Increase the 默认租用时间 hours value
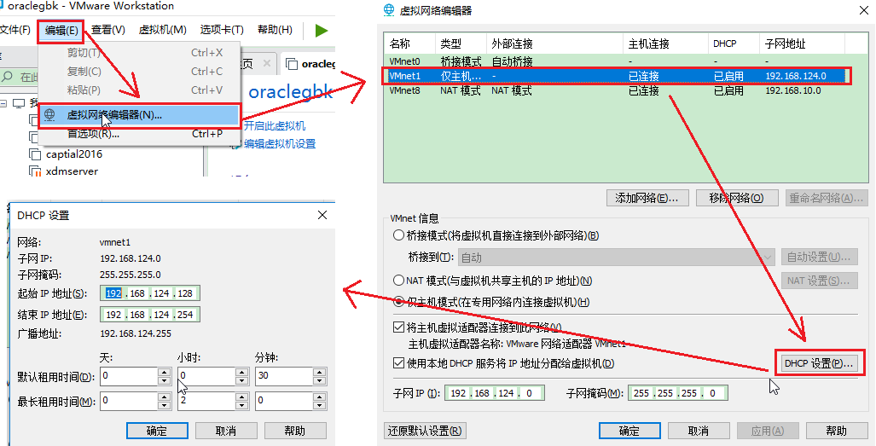The width and height of the screenshot is (876, 446). (x=242, y=373)
